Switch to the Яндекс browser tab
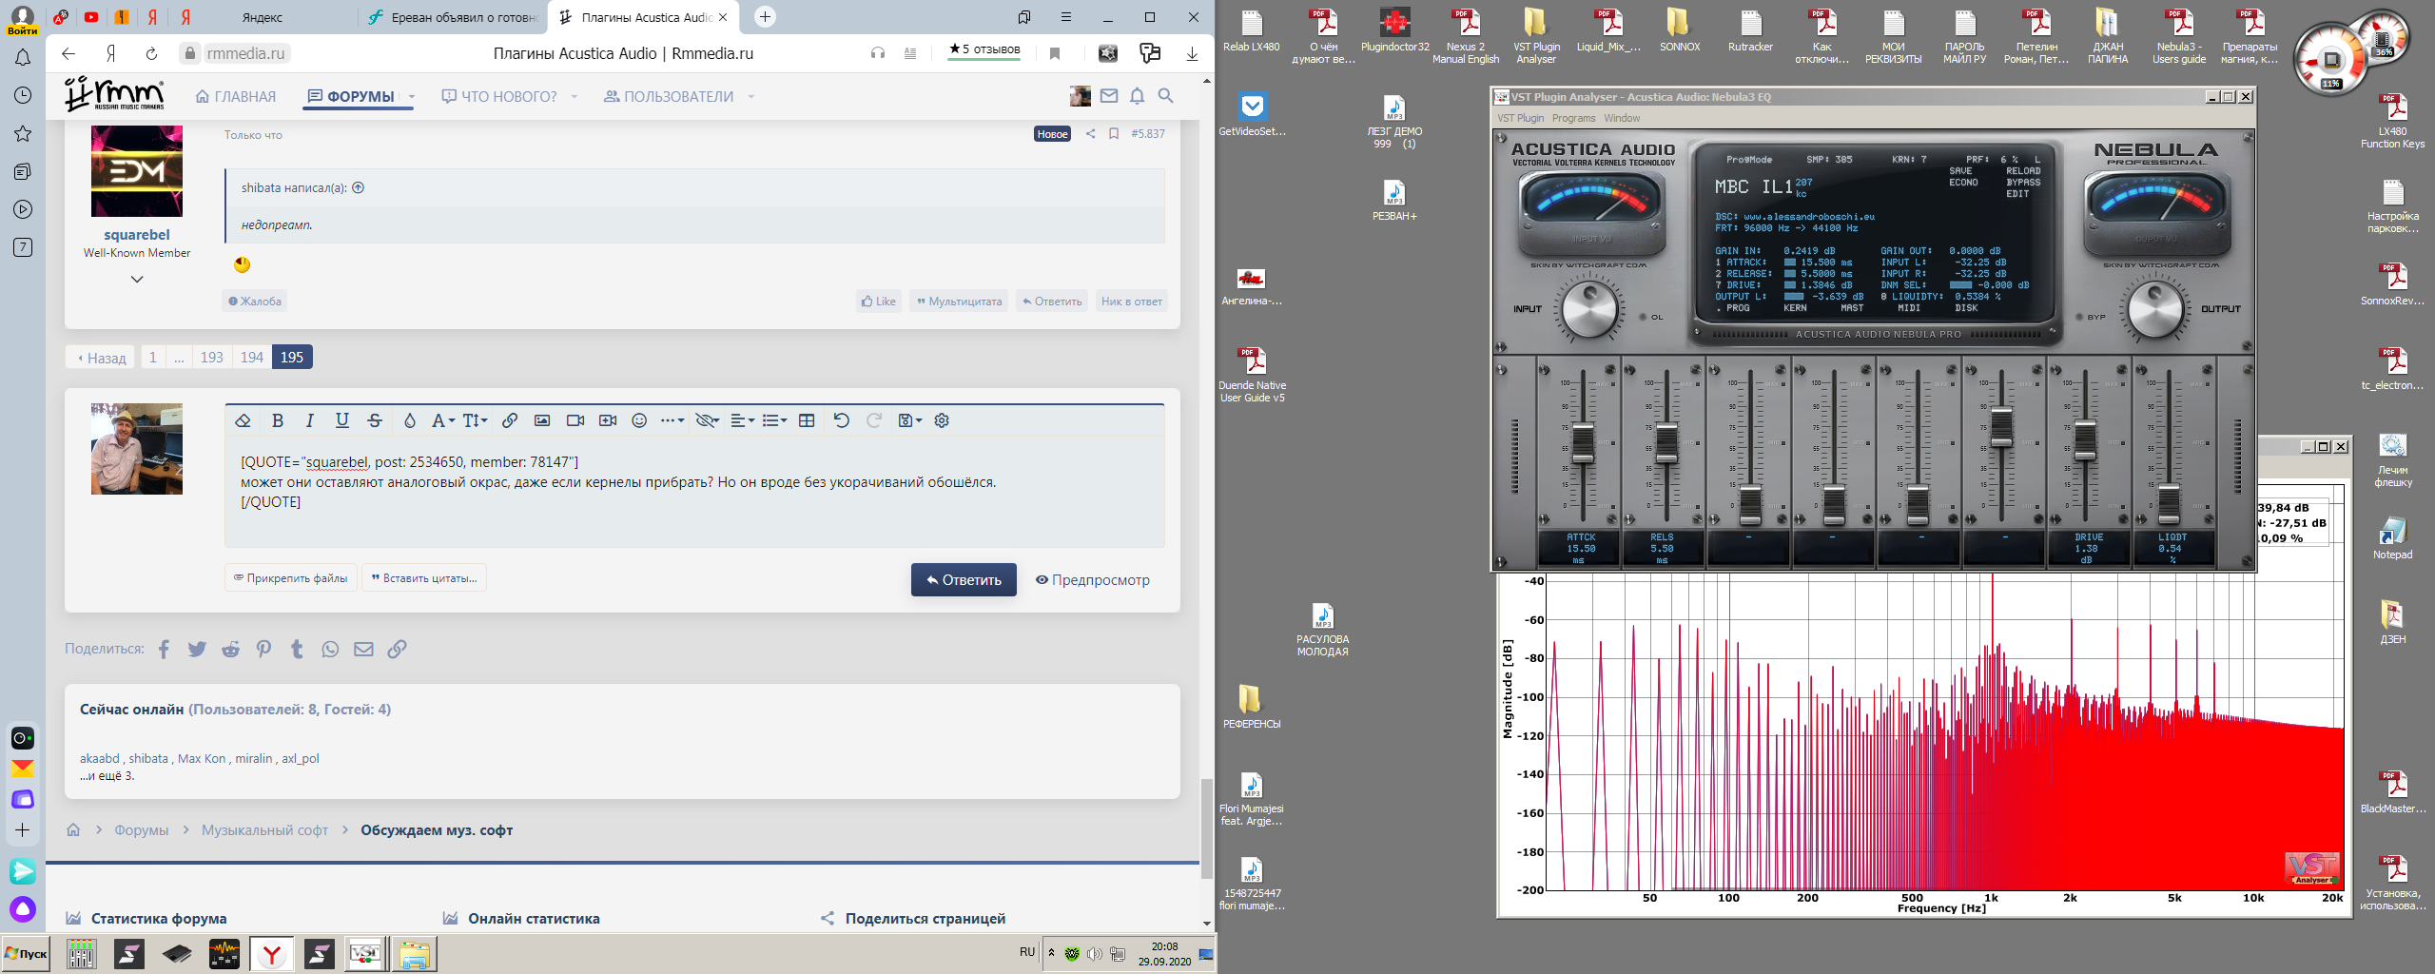The height and width of the screenshot is (974, 2435). pos(262,17)
